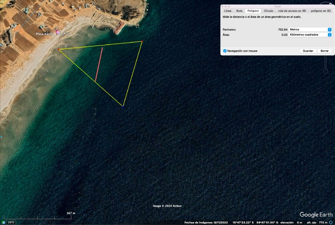Select the red left polygon vertex near beach
335x225 pixels.
(59, 49)
